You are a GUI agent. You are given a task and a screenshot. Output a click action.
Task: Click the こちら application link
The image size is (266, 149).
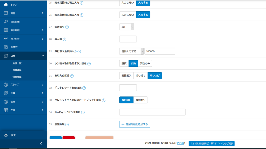(x=181, y=143)
